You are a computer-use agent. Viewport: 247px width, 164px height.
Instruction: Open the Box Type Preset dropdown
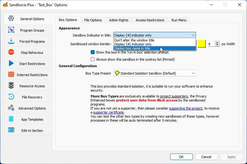pos(154,73)
